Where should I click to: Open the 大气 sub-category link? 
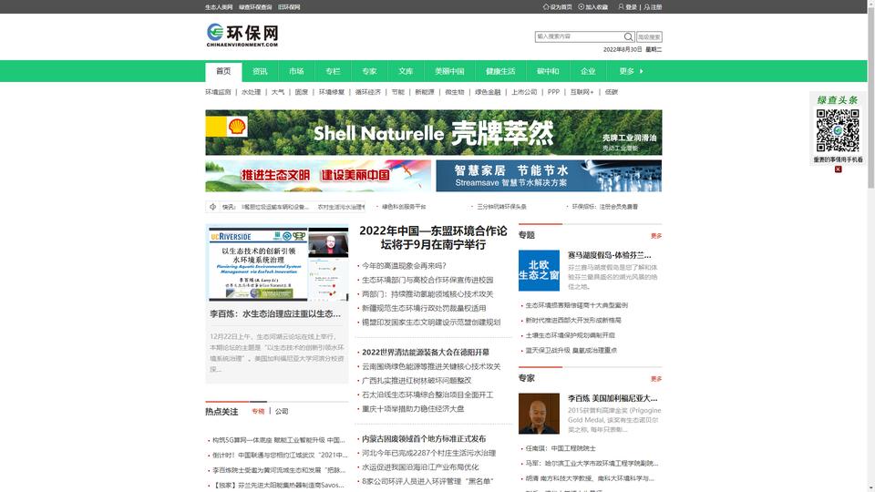coord(278,92)
